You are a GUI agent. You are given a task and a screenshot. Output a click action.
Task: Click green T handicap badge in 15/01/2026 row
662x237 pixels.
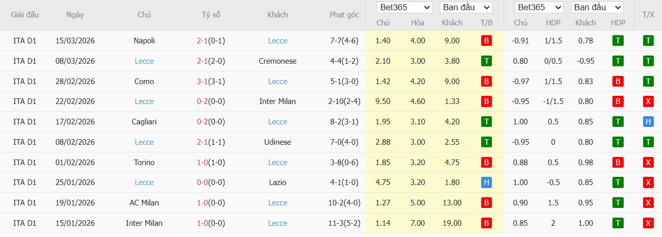coord(618,223)
